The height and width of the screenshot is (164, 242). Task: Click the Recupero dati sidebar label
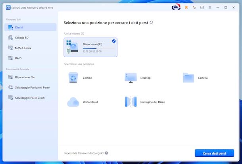(x=13, y=19)
